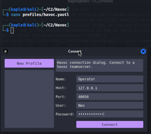The height and width of the screenshot is (134, 151).
Task: Click the terminal cursor at the empty prompt
Action: pos(12,30)
